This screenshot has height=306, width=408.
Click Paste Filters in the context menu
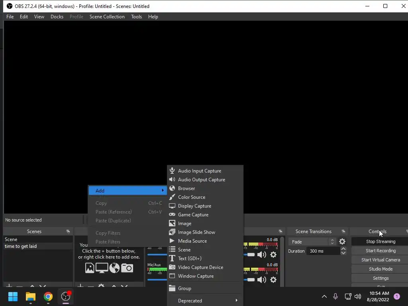click(127, 242)
